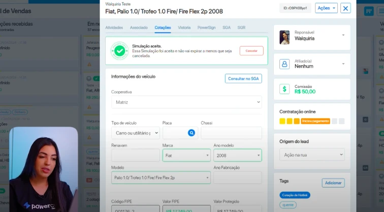Close the quotation panel with X
384x212 pixels.
point(345,8)
